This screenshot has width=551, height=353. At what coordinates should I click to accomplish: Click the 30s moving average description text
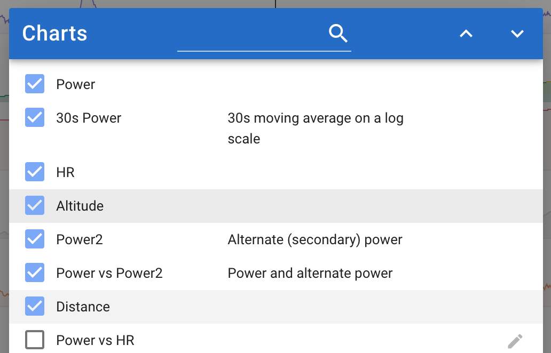316,129
